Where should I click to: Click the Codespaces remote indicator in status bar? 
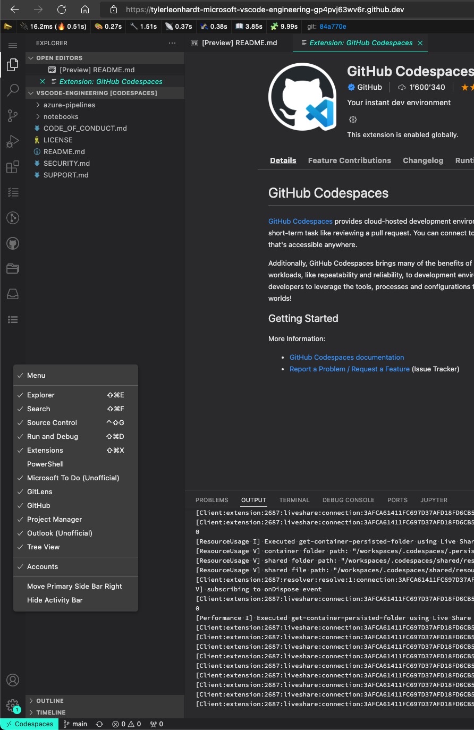coord(29,724)
